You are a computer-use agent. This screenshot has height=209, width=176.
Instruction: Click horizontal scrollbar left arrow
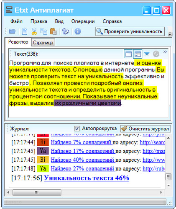[x=8, y=192]
